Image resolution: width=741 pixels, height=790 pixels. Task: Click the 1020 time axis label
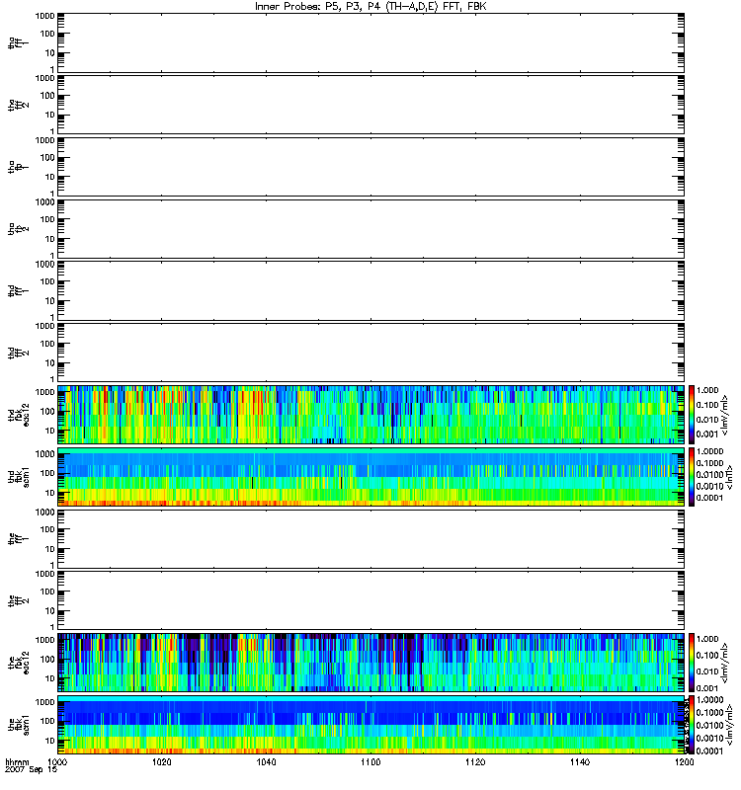point(162,761)
